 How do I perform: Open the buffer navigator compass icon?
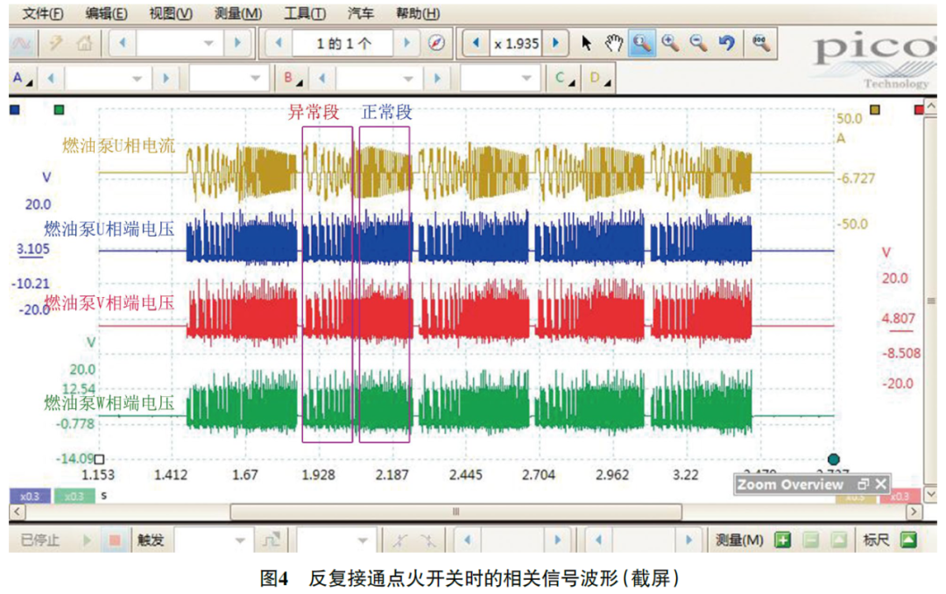(x=436, y=44)
